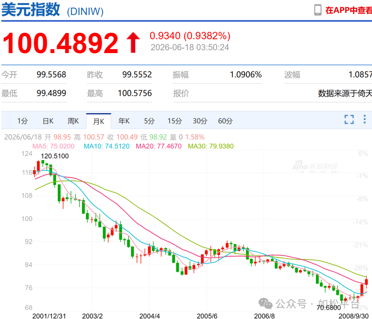Click the 1.58% change in chart header
Screen dimensions: 372x319
[195, 137]
